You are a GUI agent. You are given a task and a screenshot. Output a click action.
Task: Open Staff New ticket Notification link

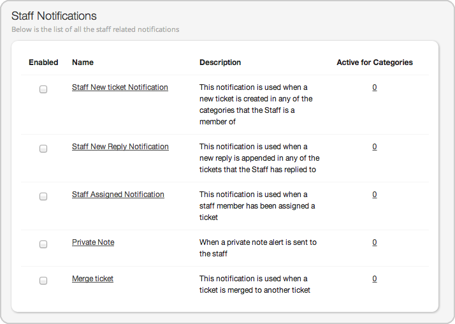pyautogui.click(x=120, y=87)
